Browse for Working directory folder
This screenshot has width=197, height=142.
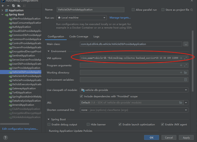pos(185,73)
